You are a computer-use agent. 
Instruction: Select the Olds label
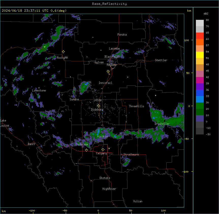[x=99, y=100]
